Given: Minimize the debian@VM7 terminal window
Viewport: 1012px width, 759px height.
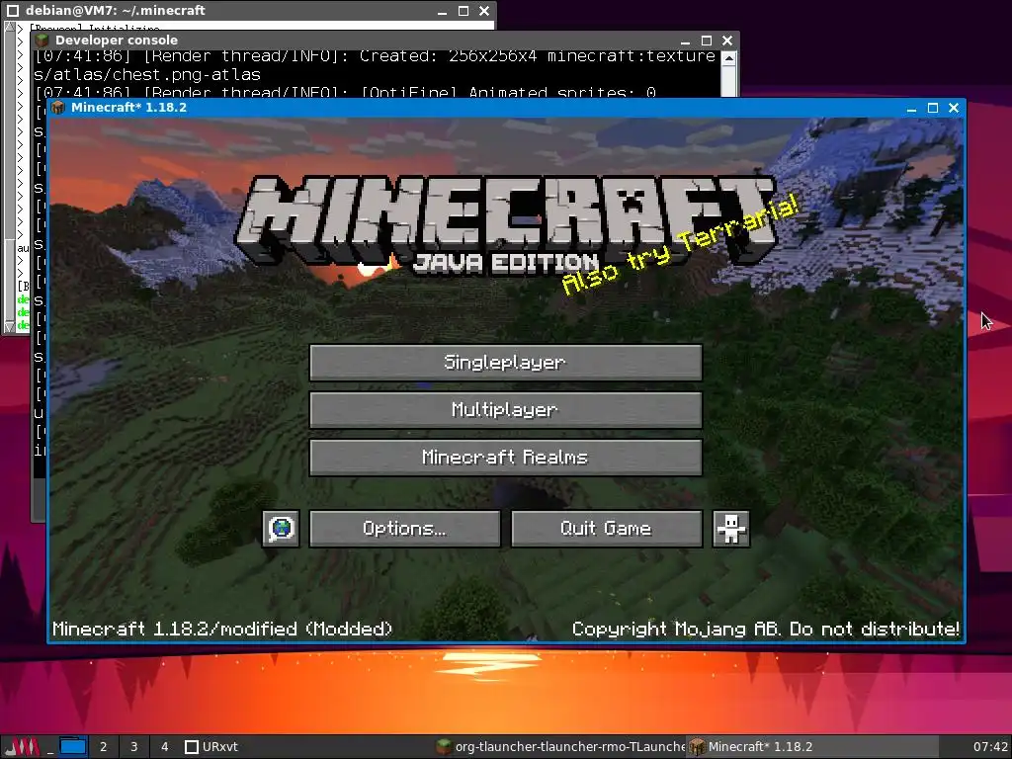Looking at the screenshot, I should coord(442,10).
